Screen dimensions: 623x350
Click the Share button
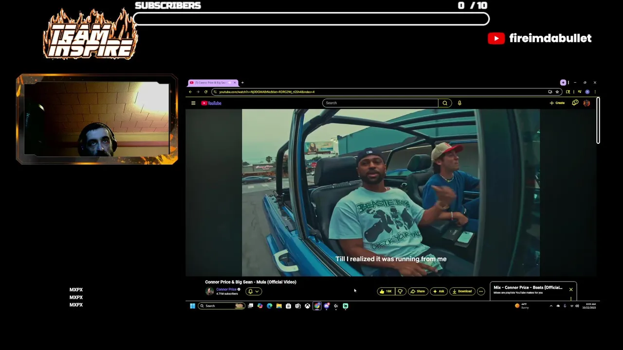(x=418, y=291)
